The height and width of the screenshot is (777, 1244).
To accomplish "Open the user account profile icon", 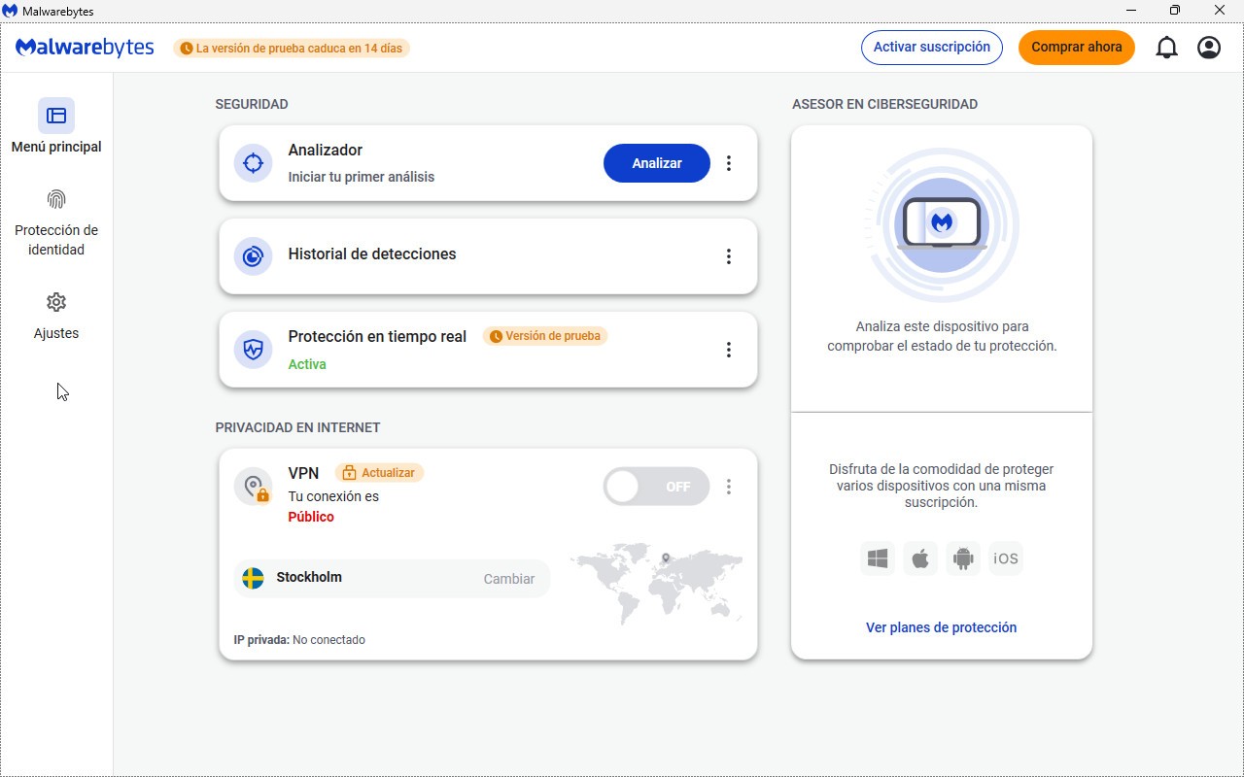I will 1209,48.
